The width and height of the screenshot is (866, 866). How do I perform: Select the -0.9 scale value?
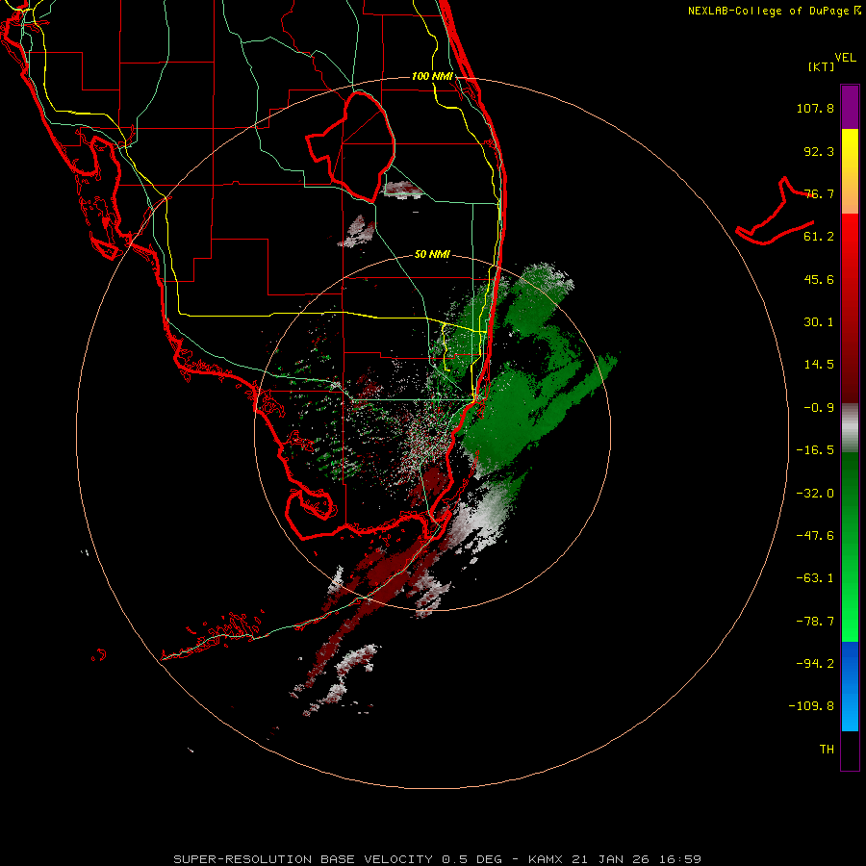[x=819, y=408]
